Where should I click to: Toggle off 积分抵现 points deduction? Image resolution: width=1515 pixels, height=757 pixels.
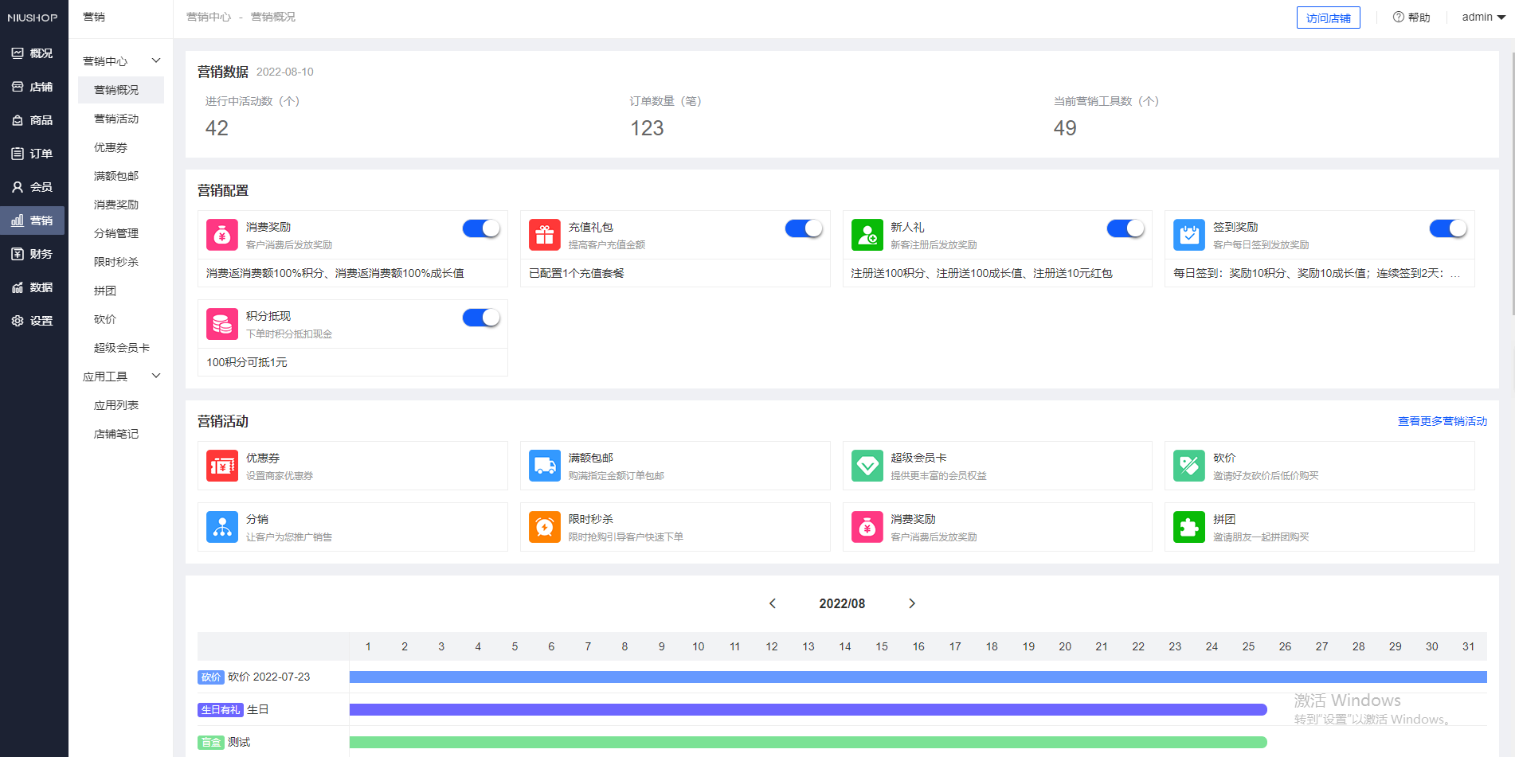coord(481,317)
